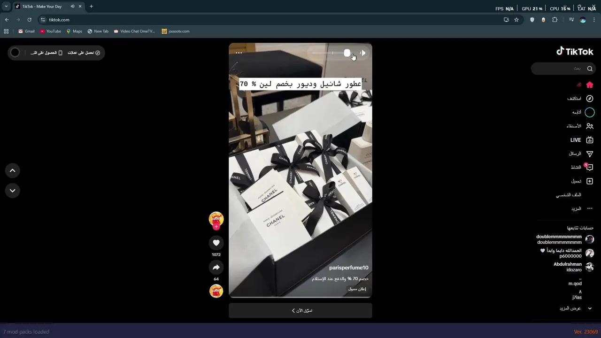Image resolution: width=601 pixels, height=338 pixels.
Task: Open the apps grid in bookmarks bar
Action: click(x=6, y=31)
